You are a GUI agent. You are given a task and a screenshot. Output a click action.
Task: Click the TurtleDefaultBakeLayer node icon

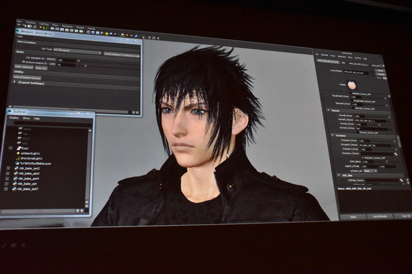click(17, 163)
